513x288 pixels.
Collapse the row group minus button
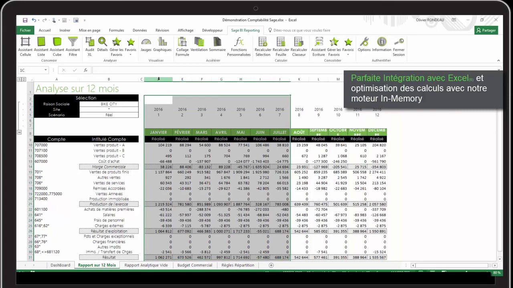point(19,132)
